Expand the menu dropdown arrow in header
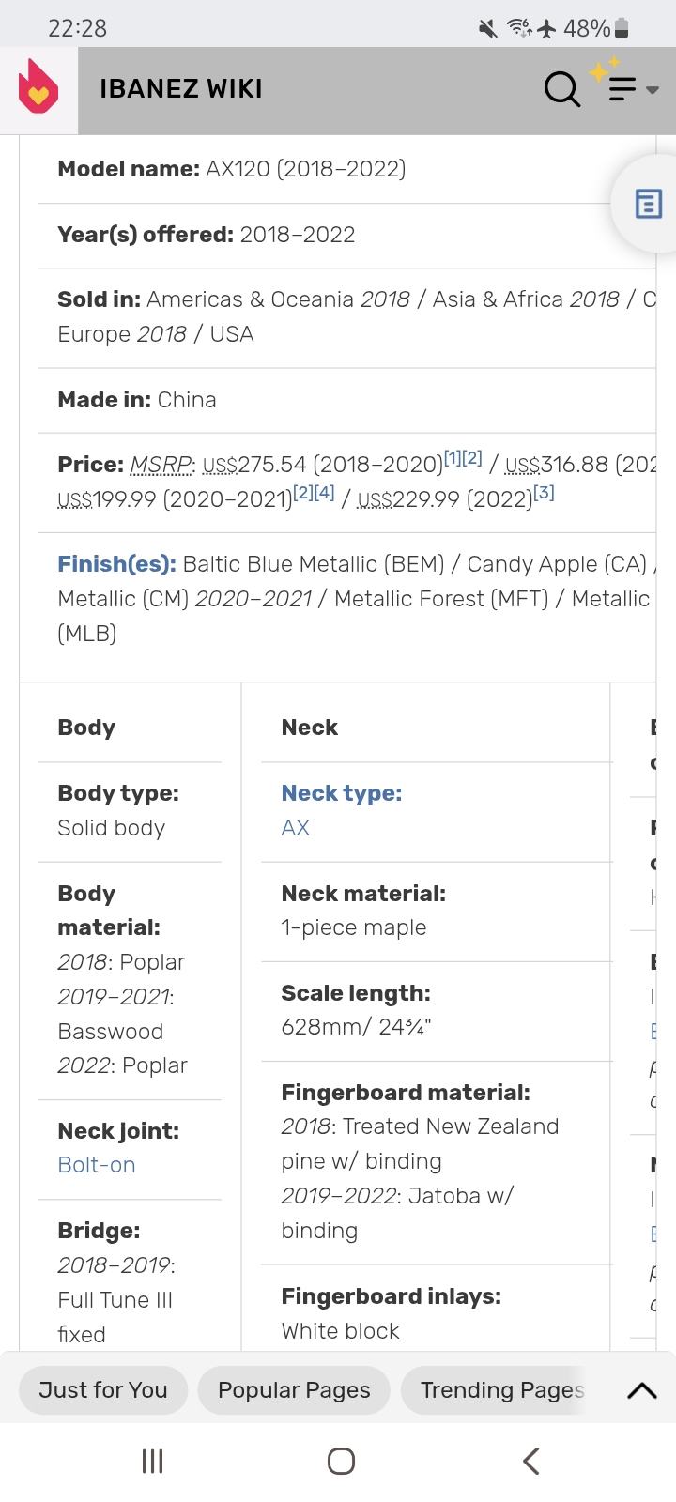 (653, 90)
